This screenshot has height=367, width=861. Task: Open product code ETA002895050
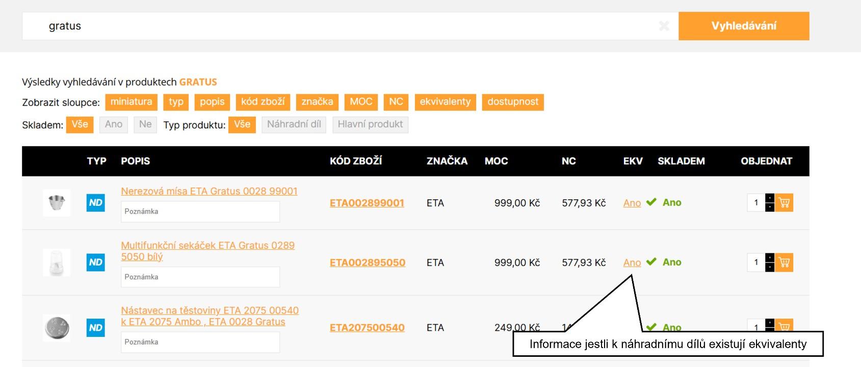click(368, 263)
